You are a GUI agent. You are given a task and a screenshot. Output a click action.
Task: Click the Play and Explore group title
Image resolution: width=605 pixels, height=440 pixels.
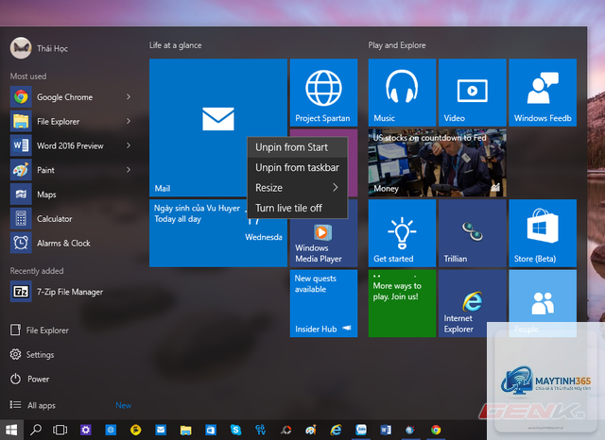tap(397, 45)
